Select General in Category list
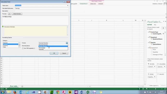 point(10,43)
